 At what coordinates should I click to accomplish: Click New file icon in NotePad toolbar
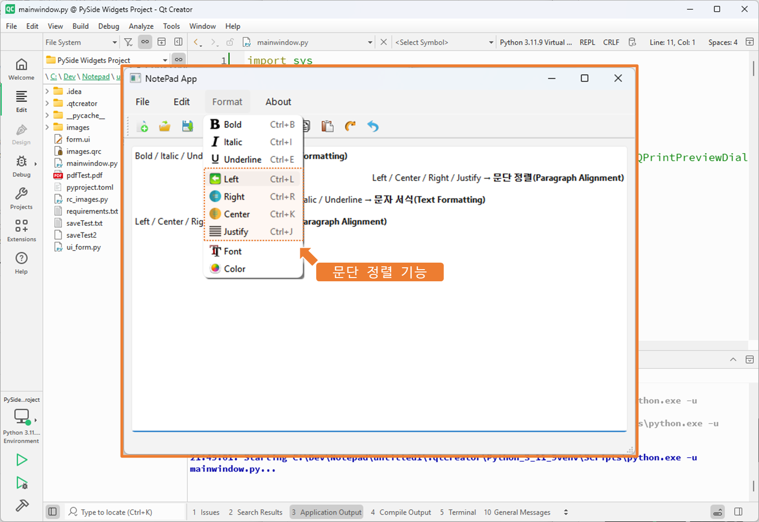click(142, 126)
